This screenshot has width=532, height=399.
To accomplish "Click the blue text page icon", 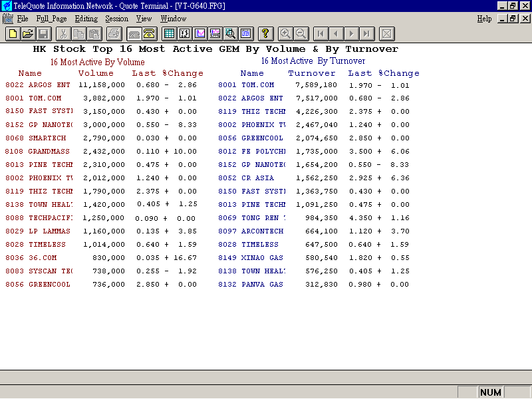I will click(246, 34).
